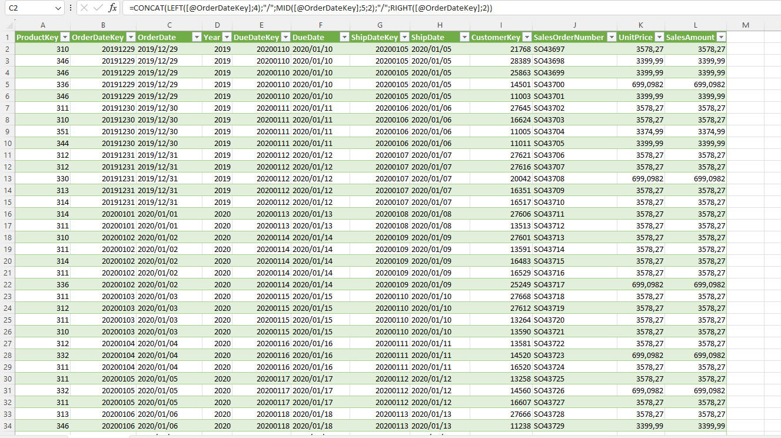781x438 pixels.
Task: Open the Name Box dropdown arrow
Action: pyautogui.click(x=58, y=8)
